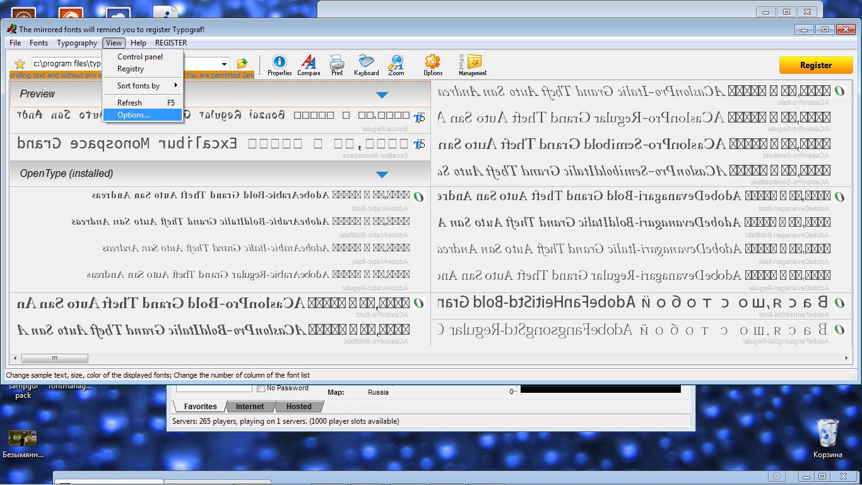Click the yellow favorites star icon
This screenshot has width=862, height=485.
pyautogui.click(x=20, y=64)
